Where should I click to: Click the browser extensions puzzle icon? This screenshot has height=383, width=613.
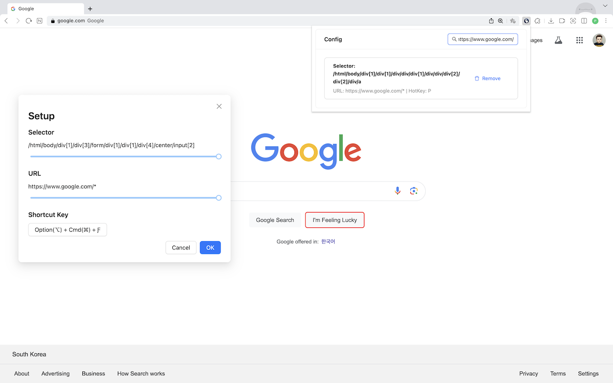[x=537, y=21]
